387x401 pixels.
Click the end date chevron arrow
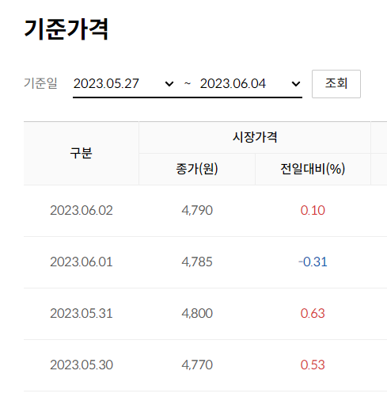point(296,84)
